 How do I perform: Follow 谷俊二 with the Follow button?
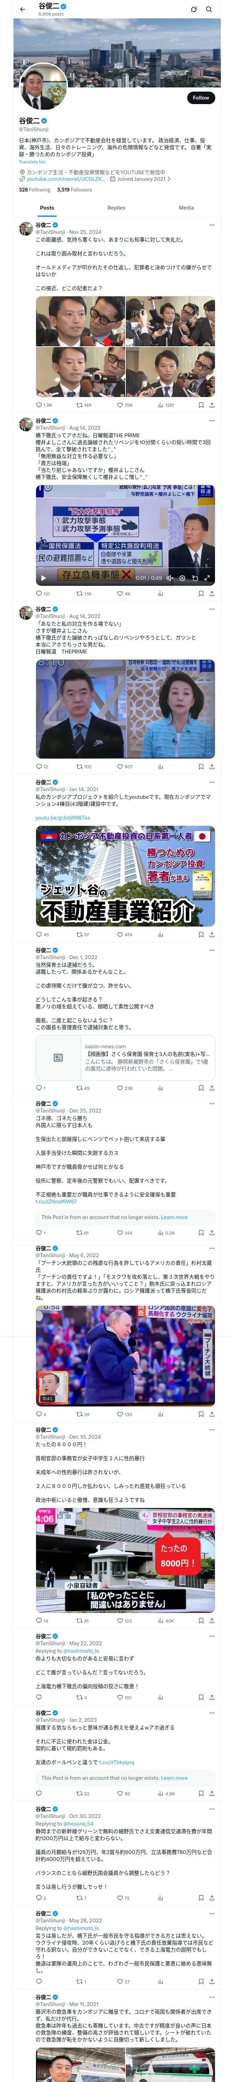click(x=200, y=98)
